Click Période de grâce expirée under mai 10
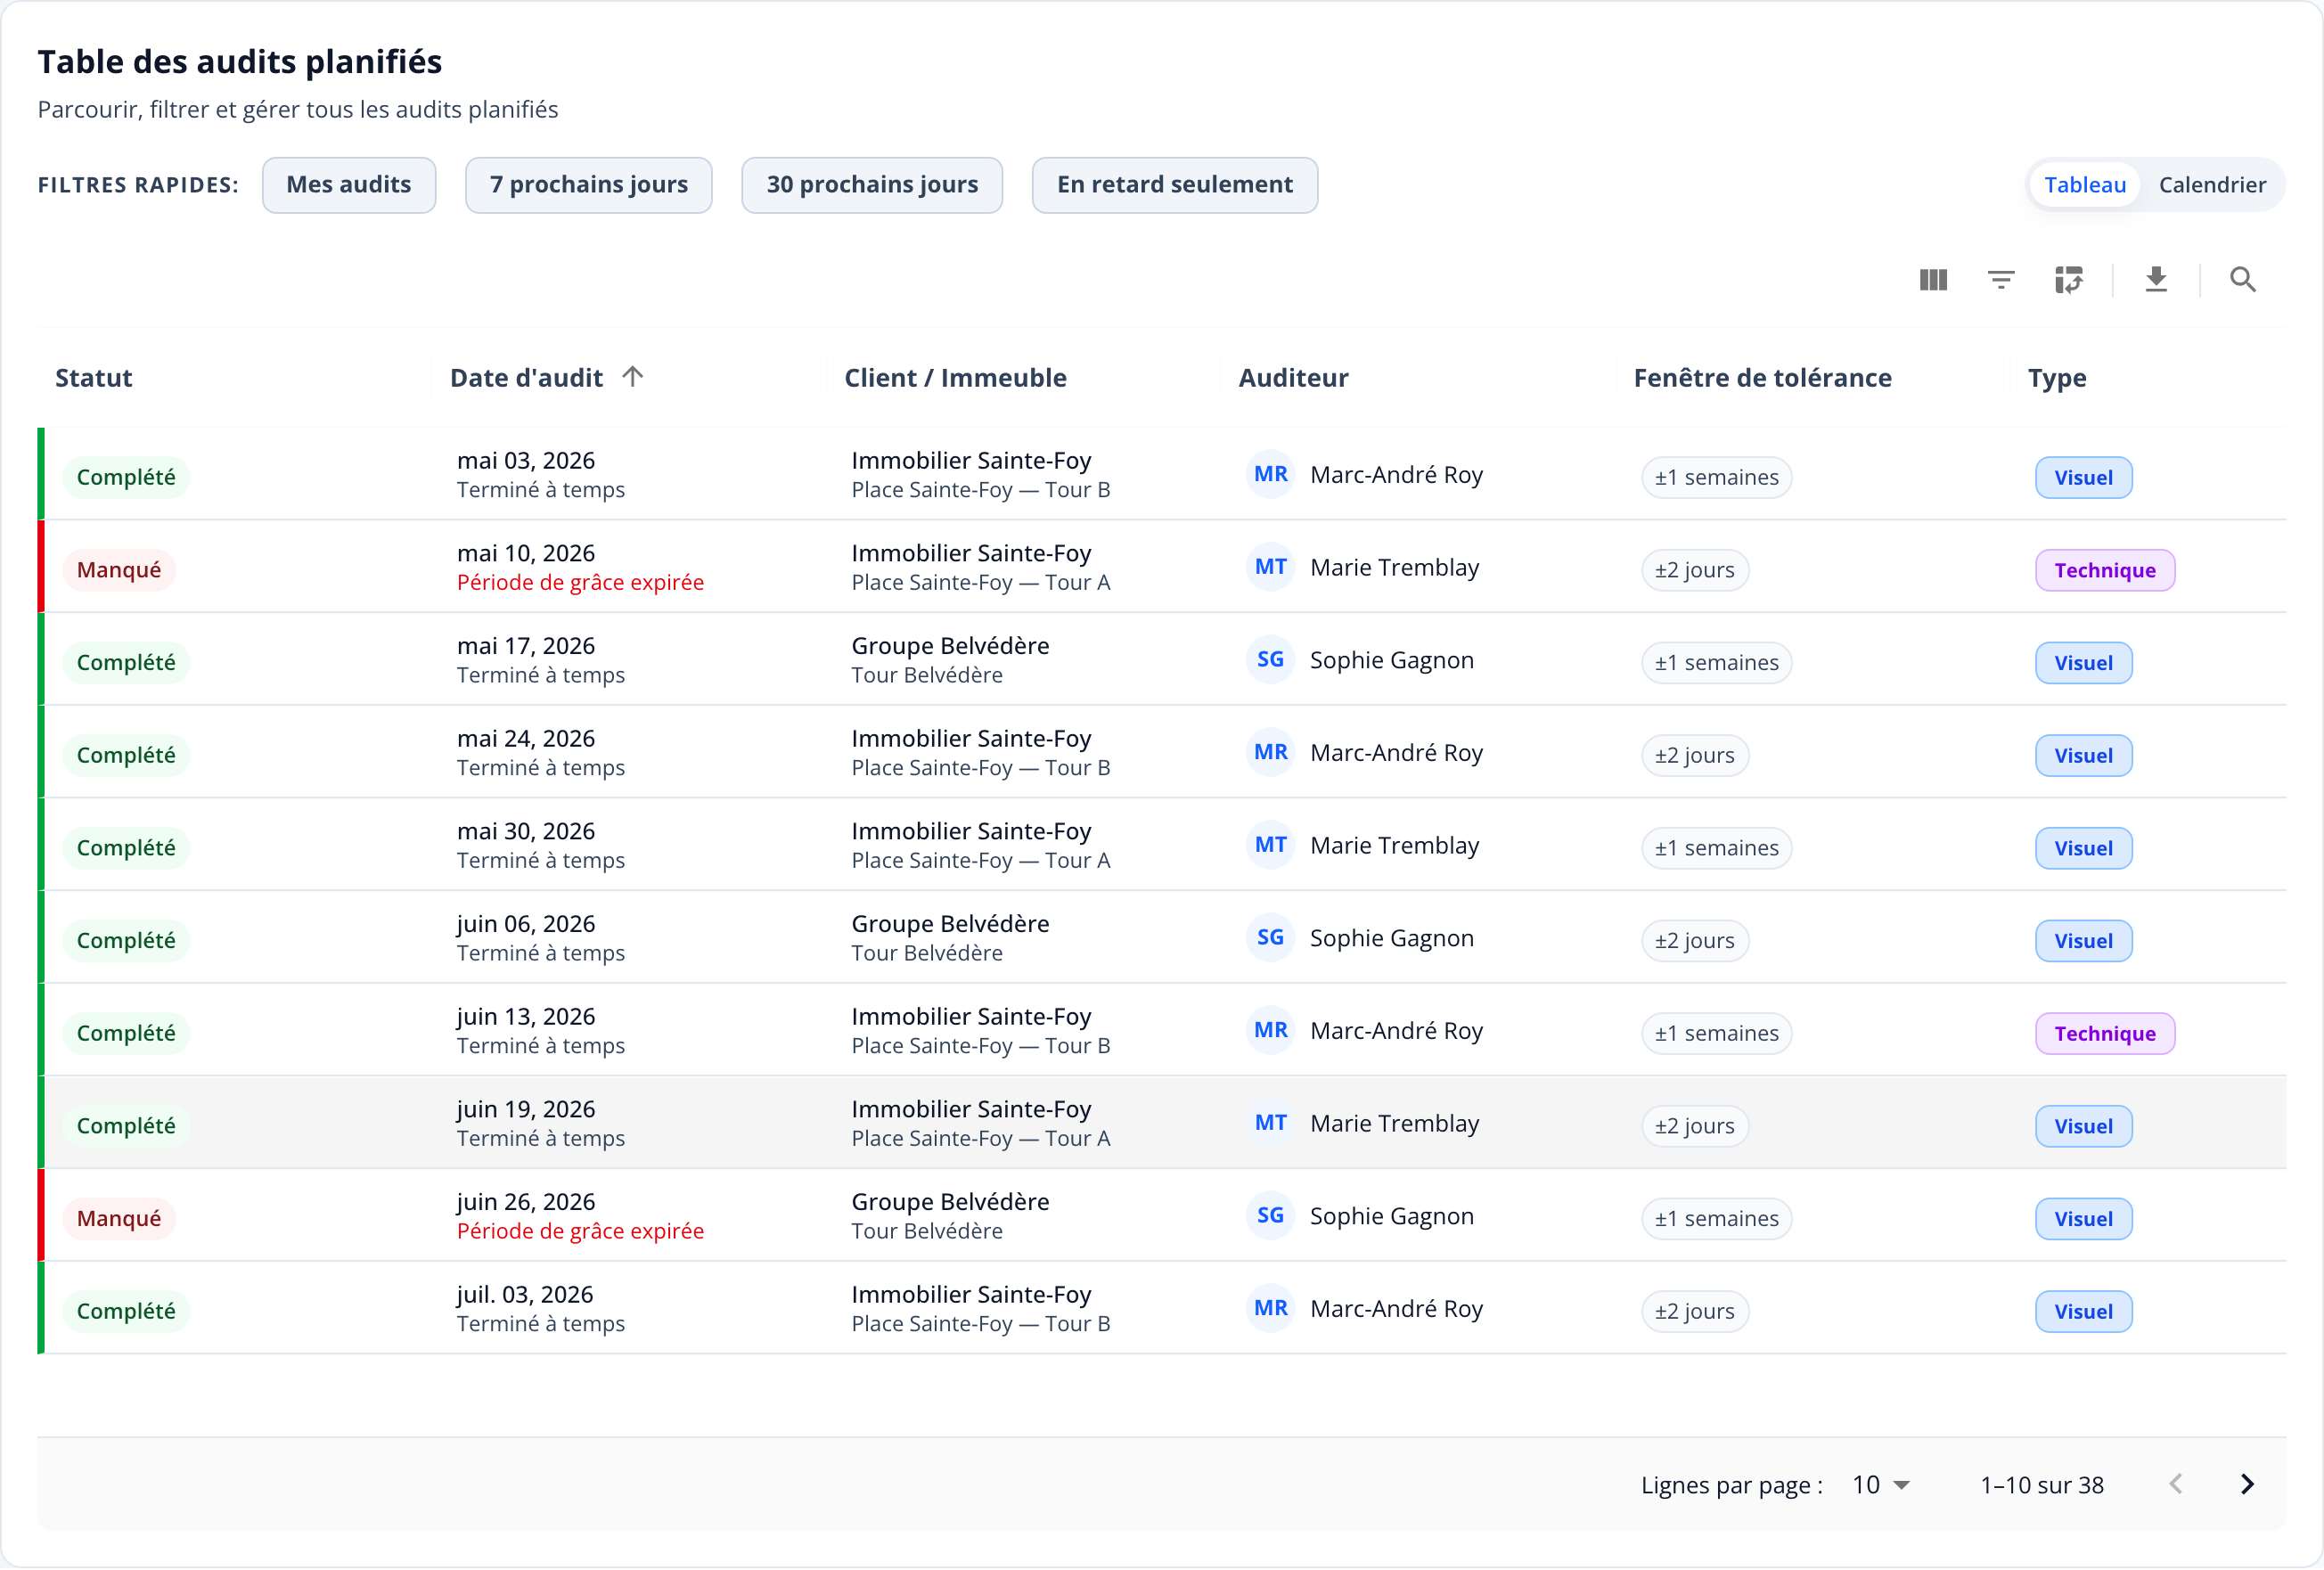Viewport: 2324px width, 1570px height. (x=581, y=583)
